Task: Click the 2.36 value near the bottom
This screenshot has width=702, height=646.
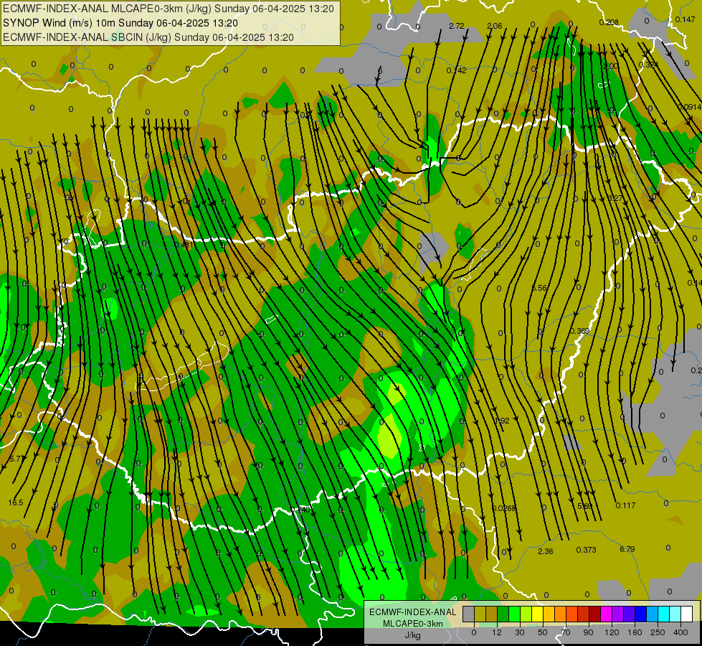Action: click(x=545, y=551)
